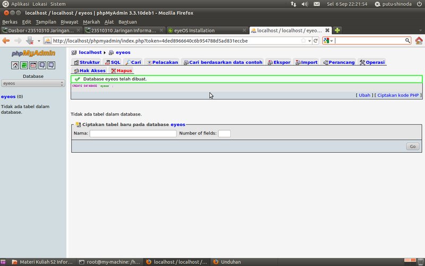The height and width of the screenshot is (266, 425).
Task: Switch to Dasbor 23510310 Jaringan tab
Action: 41,30
